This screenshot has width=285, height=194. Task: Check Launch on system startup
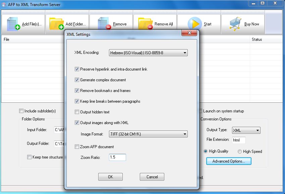[201, 111]
